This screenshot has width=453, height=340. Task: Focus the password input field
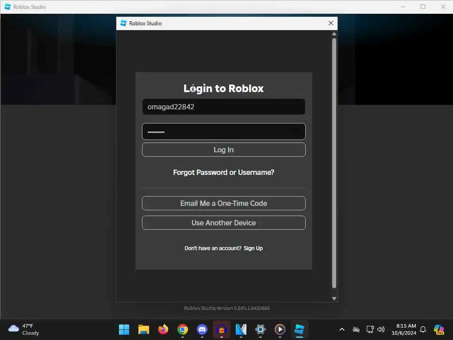223,131
